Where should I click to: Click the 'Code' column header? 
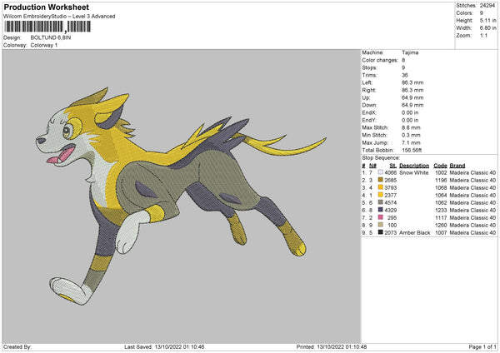pyautogui.click(x=440, y=166)
